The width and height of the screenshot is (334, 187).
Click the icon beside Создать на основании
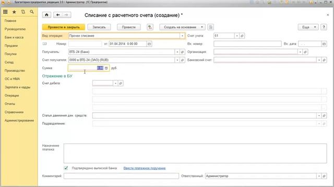coord(210,27)
